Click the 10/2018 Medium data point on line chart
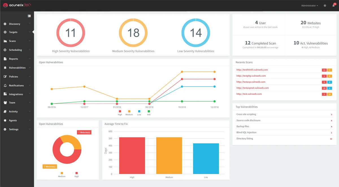The height and width of the screenshot is (187, 339). 182,72
